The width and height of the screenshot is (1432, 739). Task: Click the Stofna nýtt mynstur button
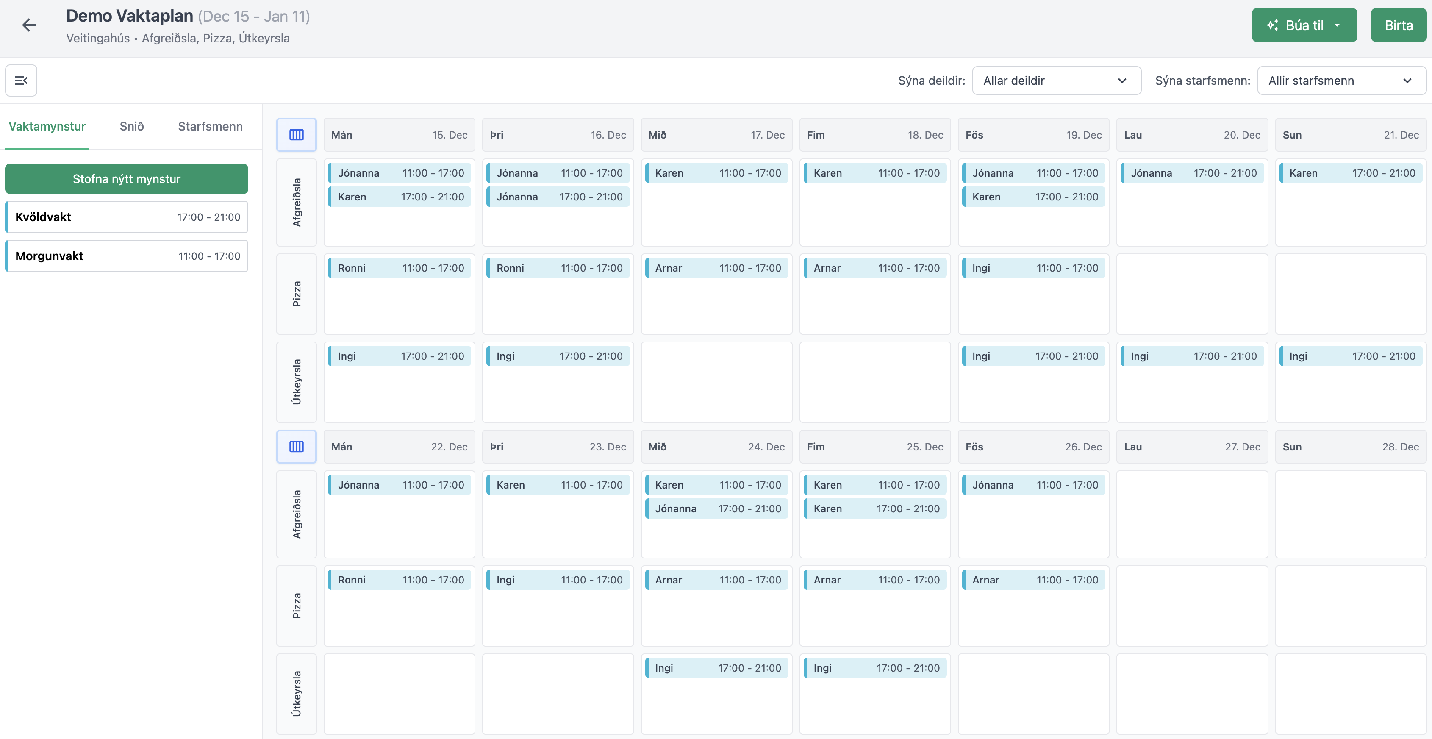point(126,178)
